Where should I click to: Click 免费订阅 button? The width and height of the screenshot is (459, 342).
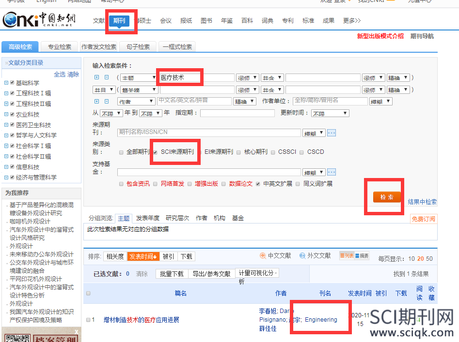(423, 219)
